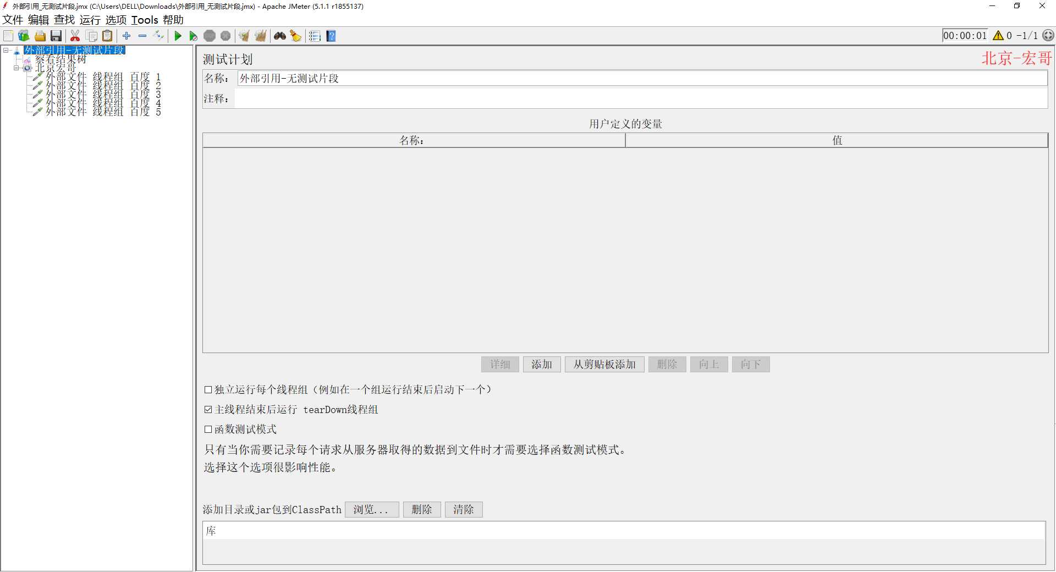The height and width of the screenshot is (572, 1056).
Task: Open the 选项 menu
Action: (x=116, y=20)
